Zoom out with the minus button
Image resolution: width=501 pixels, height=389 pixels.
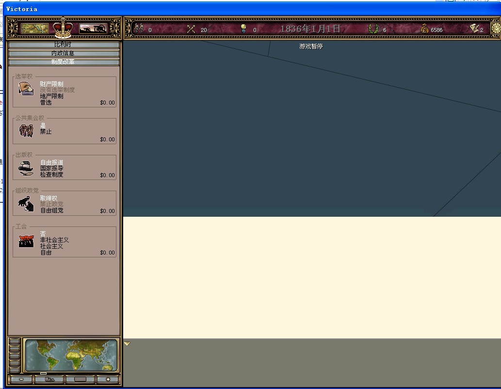click(x=21, y=379)
